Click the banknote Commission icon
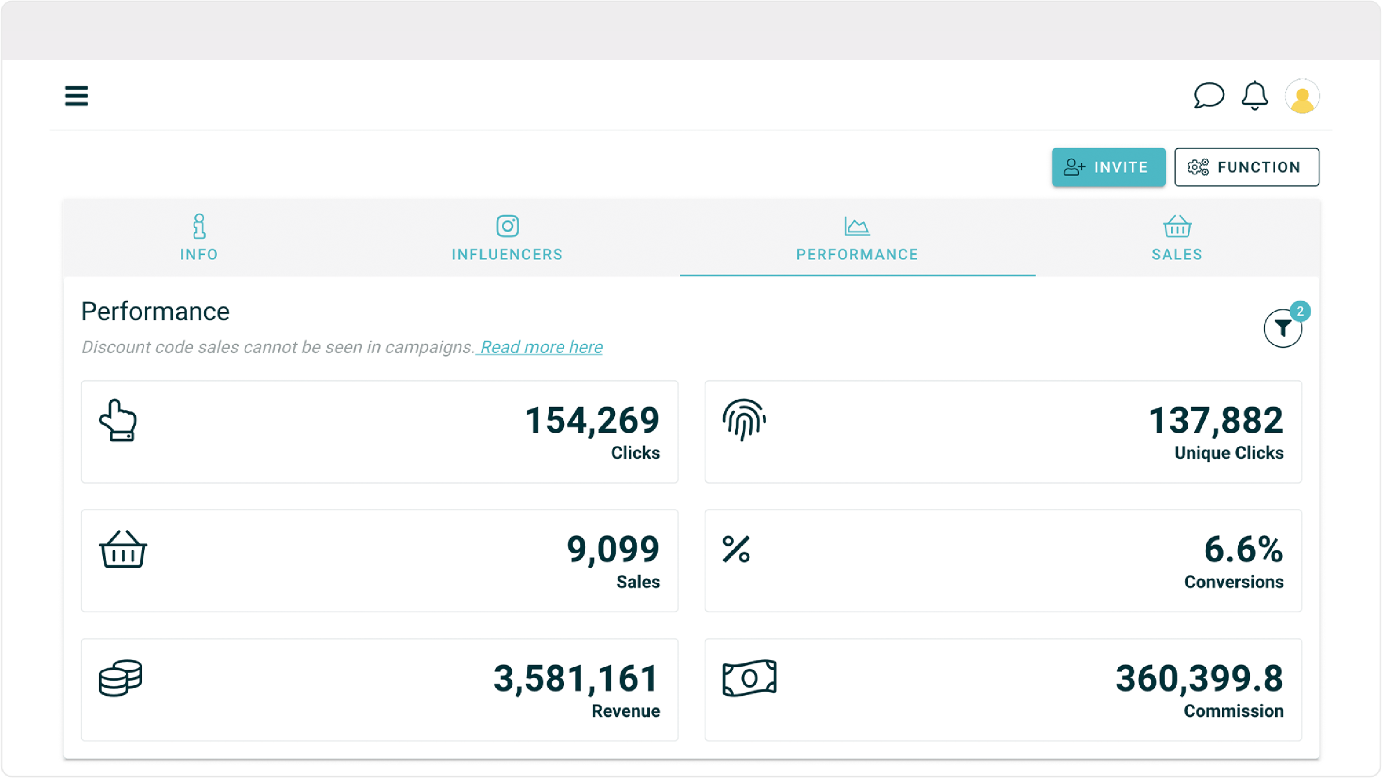The image size is (1382, 778). pos(749,677)
